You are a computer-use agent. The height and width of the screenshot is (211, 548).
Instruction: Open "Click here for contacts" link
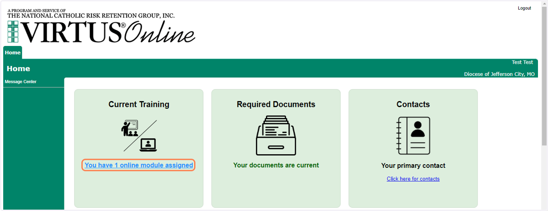pyautogui.click(x=413, y=179)
